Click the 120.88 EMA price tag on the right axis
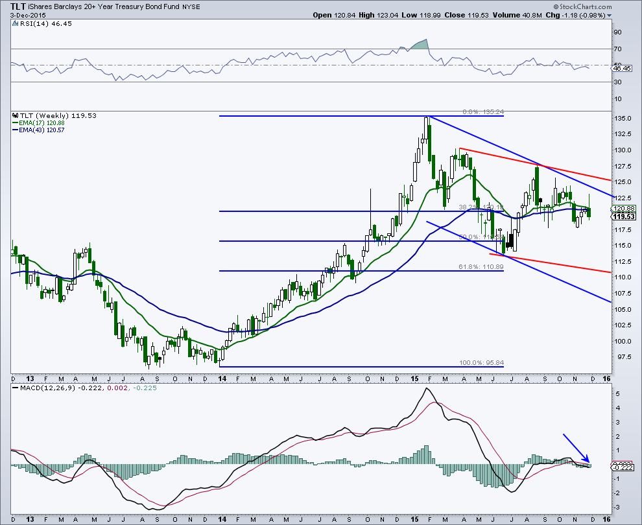Screen dimensions: 642x525 coord(624,209)
